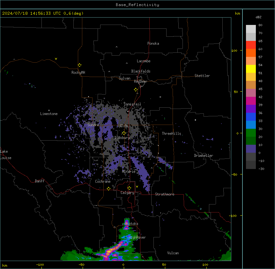The image size is (275, 269).
Task: Click the dBZ legend heading
Action: click(x=258, y=17)
